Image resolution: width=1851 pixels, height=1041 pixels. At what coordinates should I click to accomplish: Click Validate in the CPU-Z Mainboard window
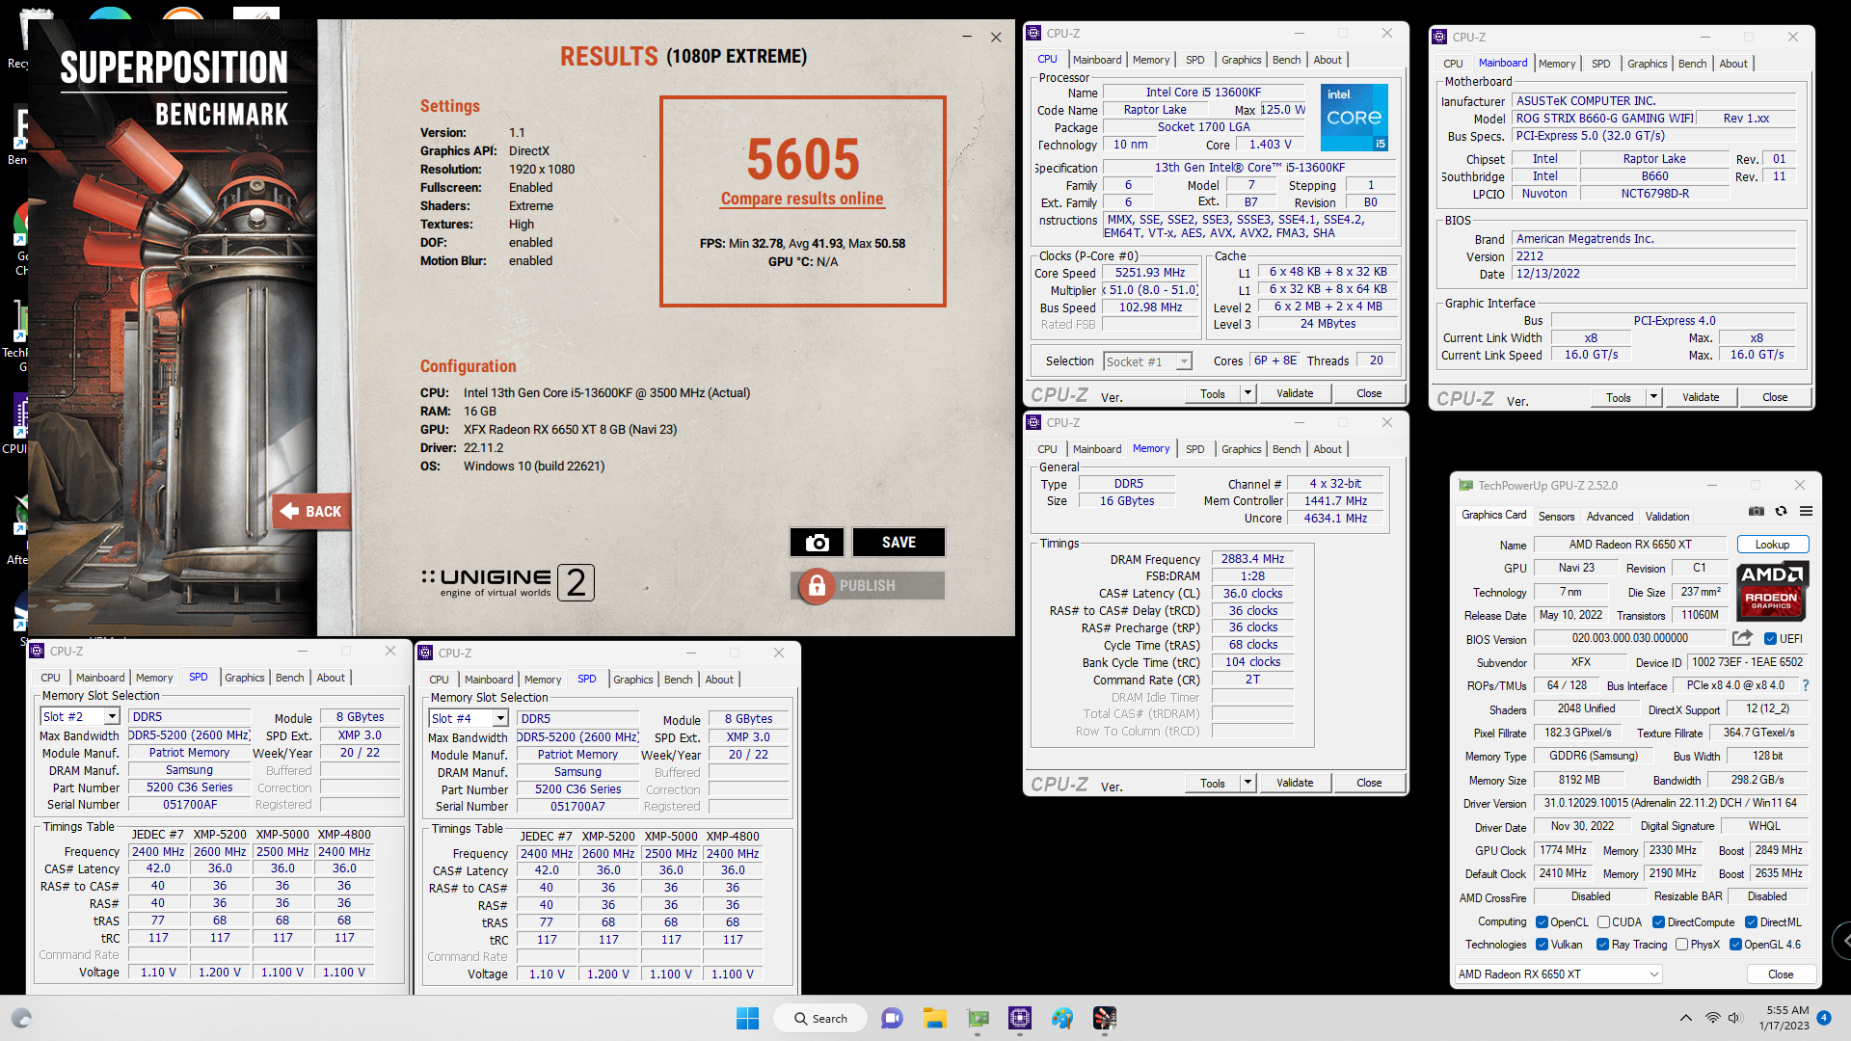coord(1701,397)
